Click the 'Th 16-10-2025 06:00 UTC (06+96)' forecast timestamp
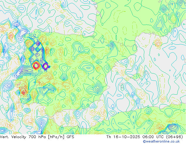186x144 pixels. (145, 137)
